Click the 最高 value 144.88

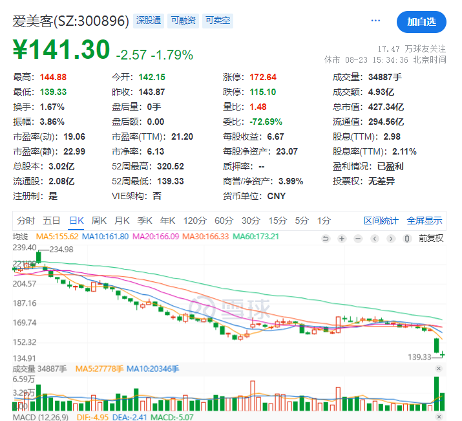(53, 77)
